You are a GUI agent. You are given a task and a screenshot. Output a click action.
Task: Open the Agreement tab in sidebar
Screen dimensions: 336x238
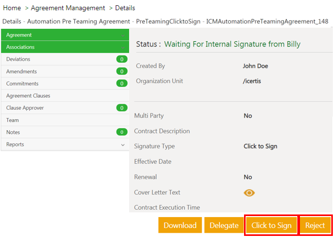tap(65, 35)
